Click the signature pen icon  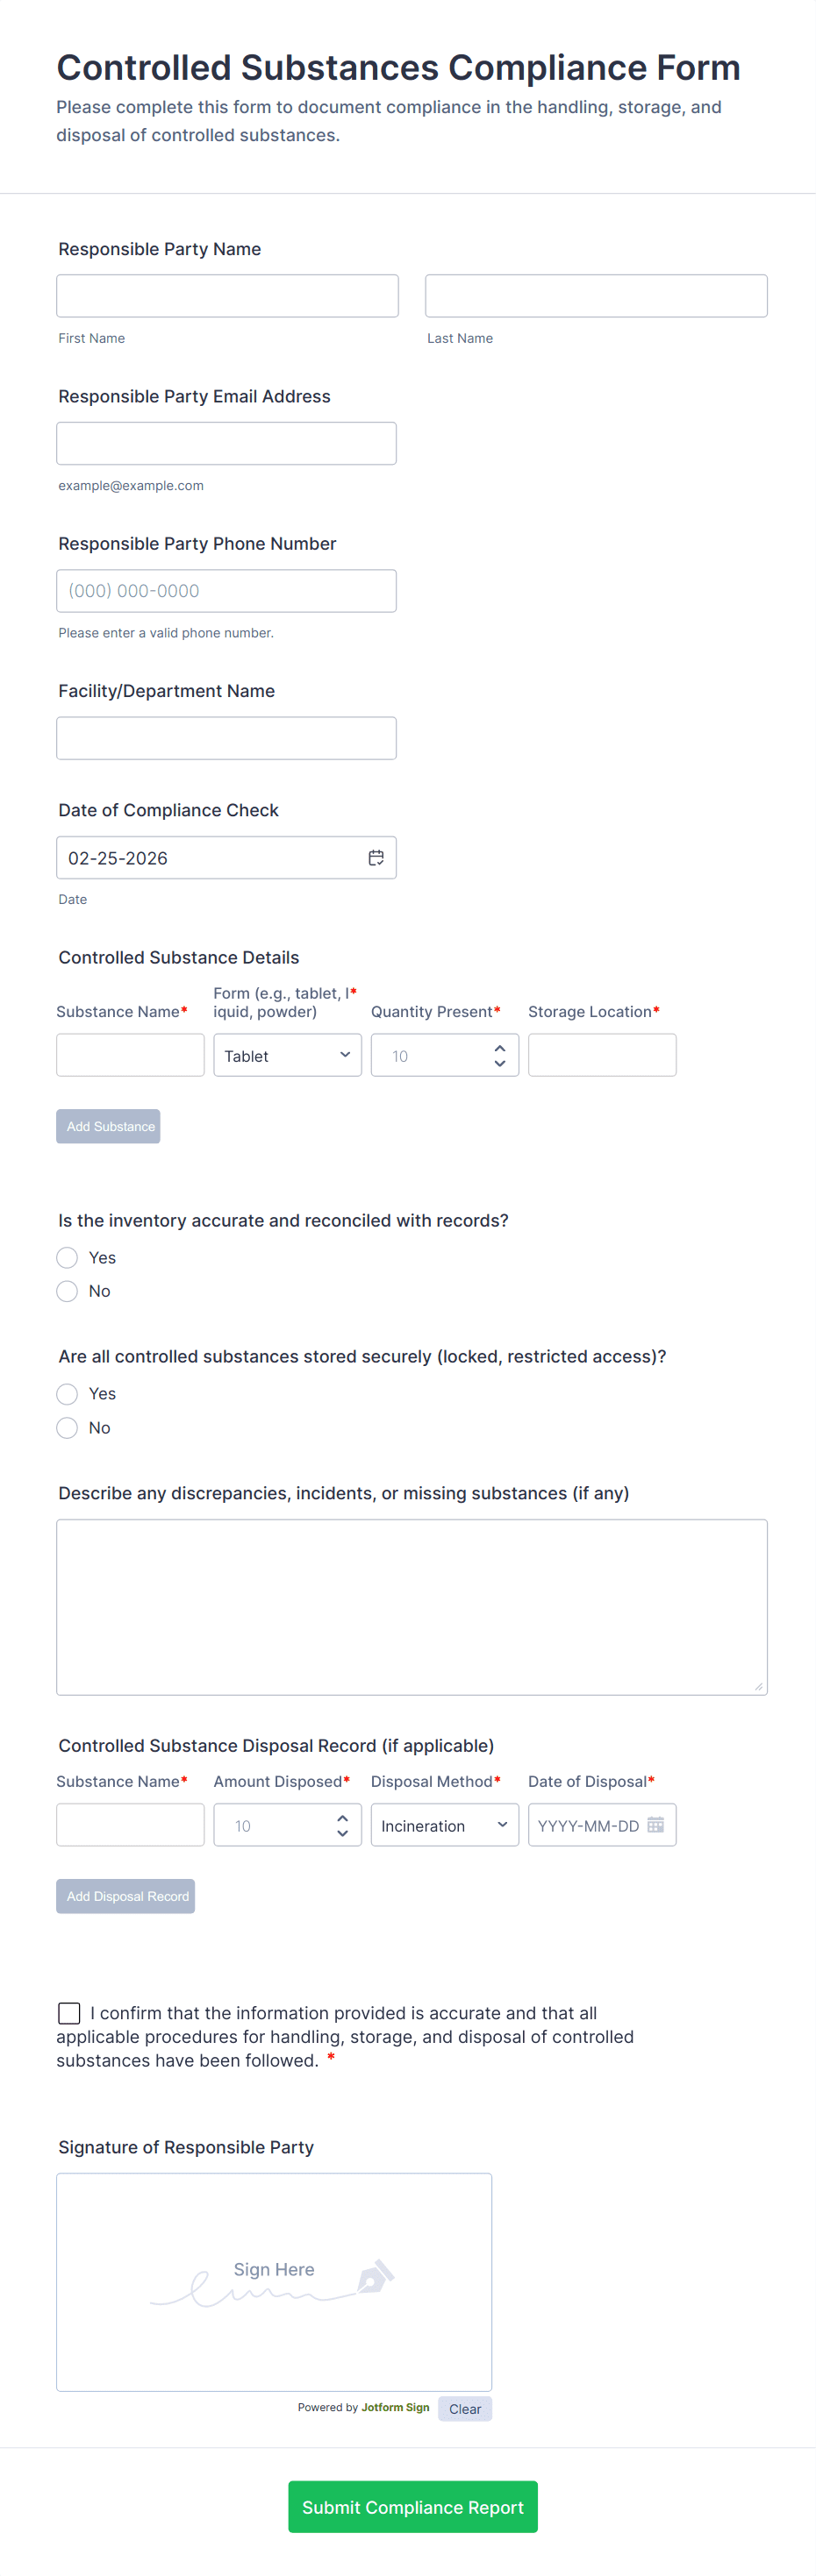376,2277
